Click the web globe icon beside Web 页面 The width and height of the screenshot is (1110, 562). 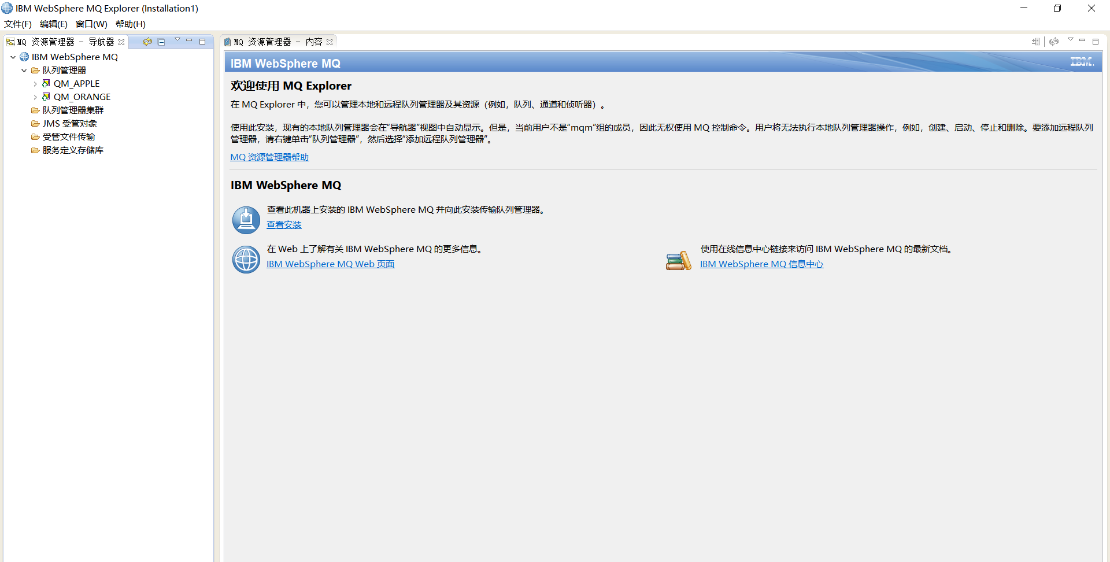[x=246, y=260]
